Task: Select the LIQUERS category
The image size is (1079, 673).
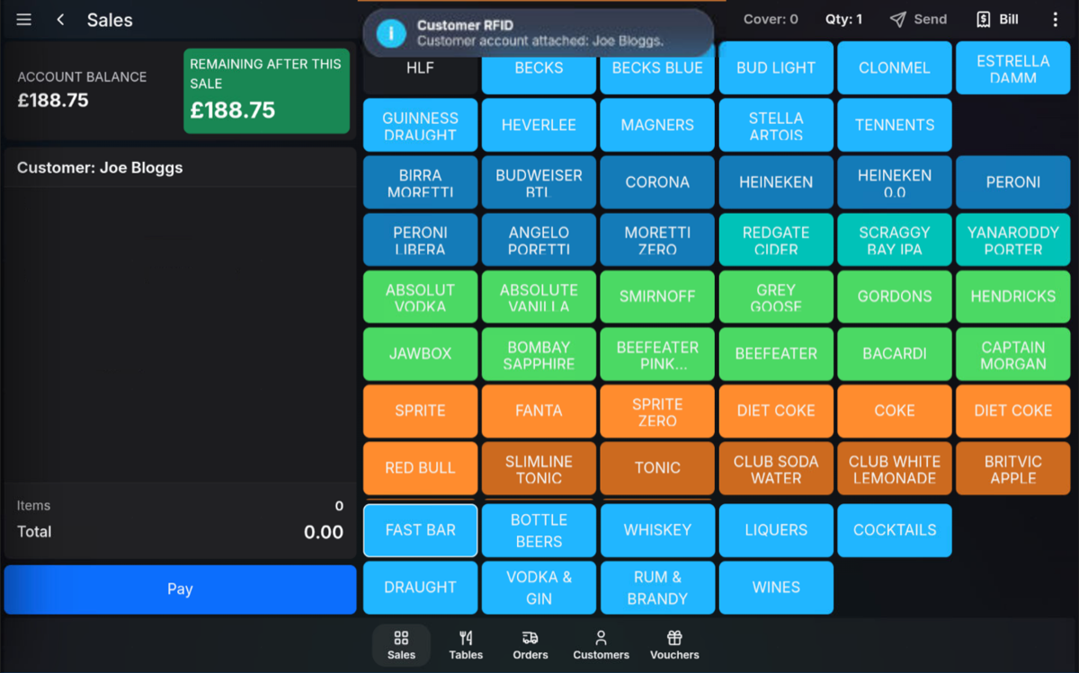Action: tap(776, 530)
